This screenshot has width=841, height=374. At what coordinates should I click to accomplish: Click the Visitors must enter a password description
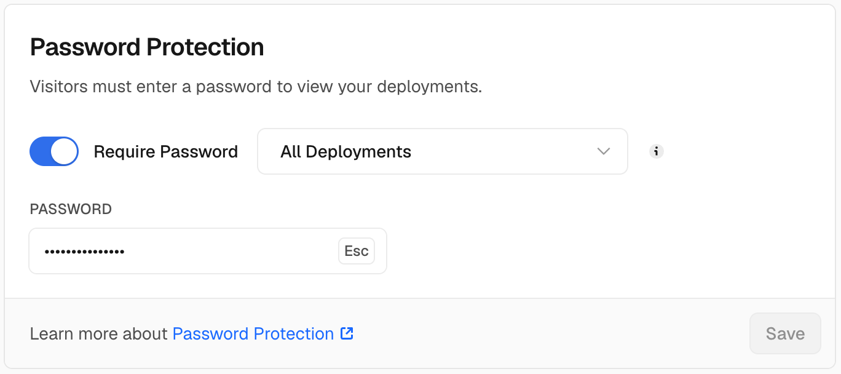coord(256,87)
